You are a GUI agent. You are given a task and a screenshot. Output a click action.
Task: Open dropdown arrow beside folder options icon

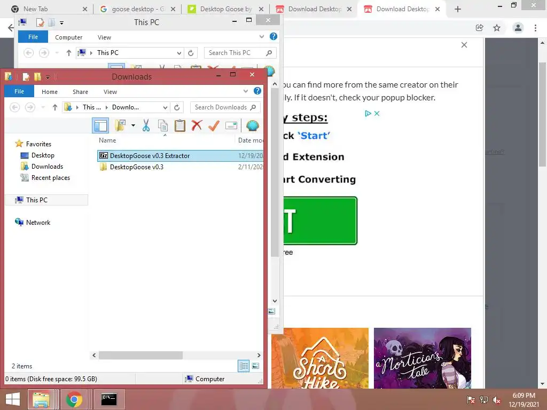tap(133, 125)
